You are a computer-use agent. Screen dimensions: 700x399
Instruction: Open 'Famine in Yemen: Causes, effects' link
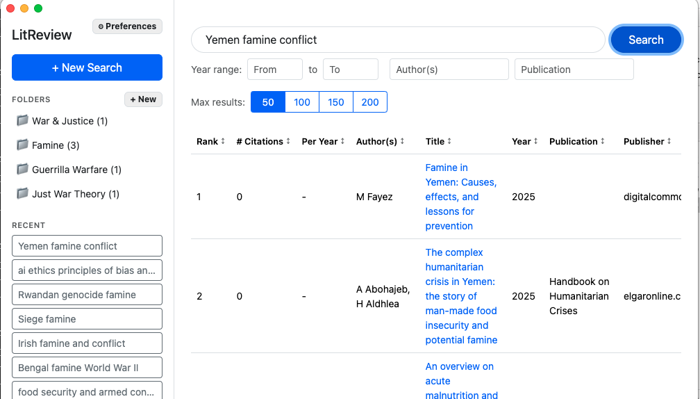460,197
